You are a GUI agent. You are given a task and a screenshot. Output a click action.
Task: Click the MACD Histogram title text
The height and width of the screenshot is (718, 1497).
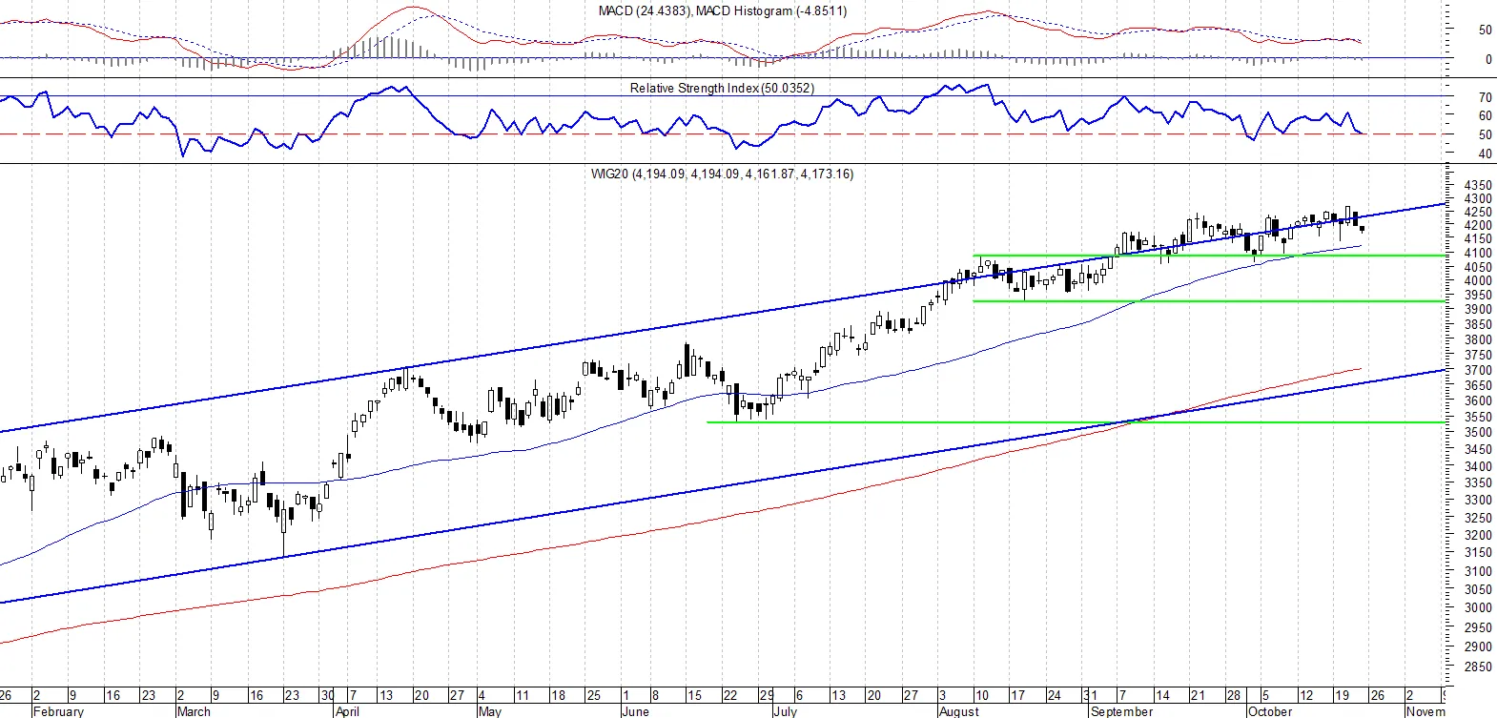[772, 10]
